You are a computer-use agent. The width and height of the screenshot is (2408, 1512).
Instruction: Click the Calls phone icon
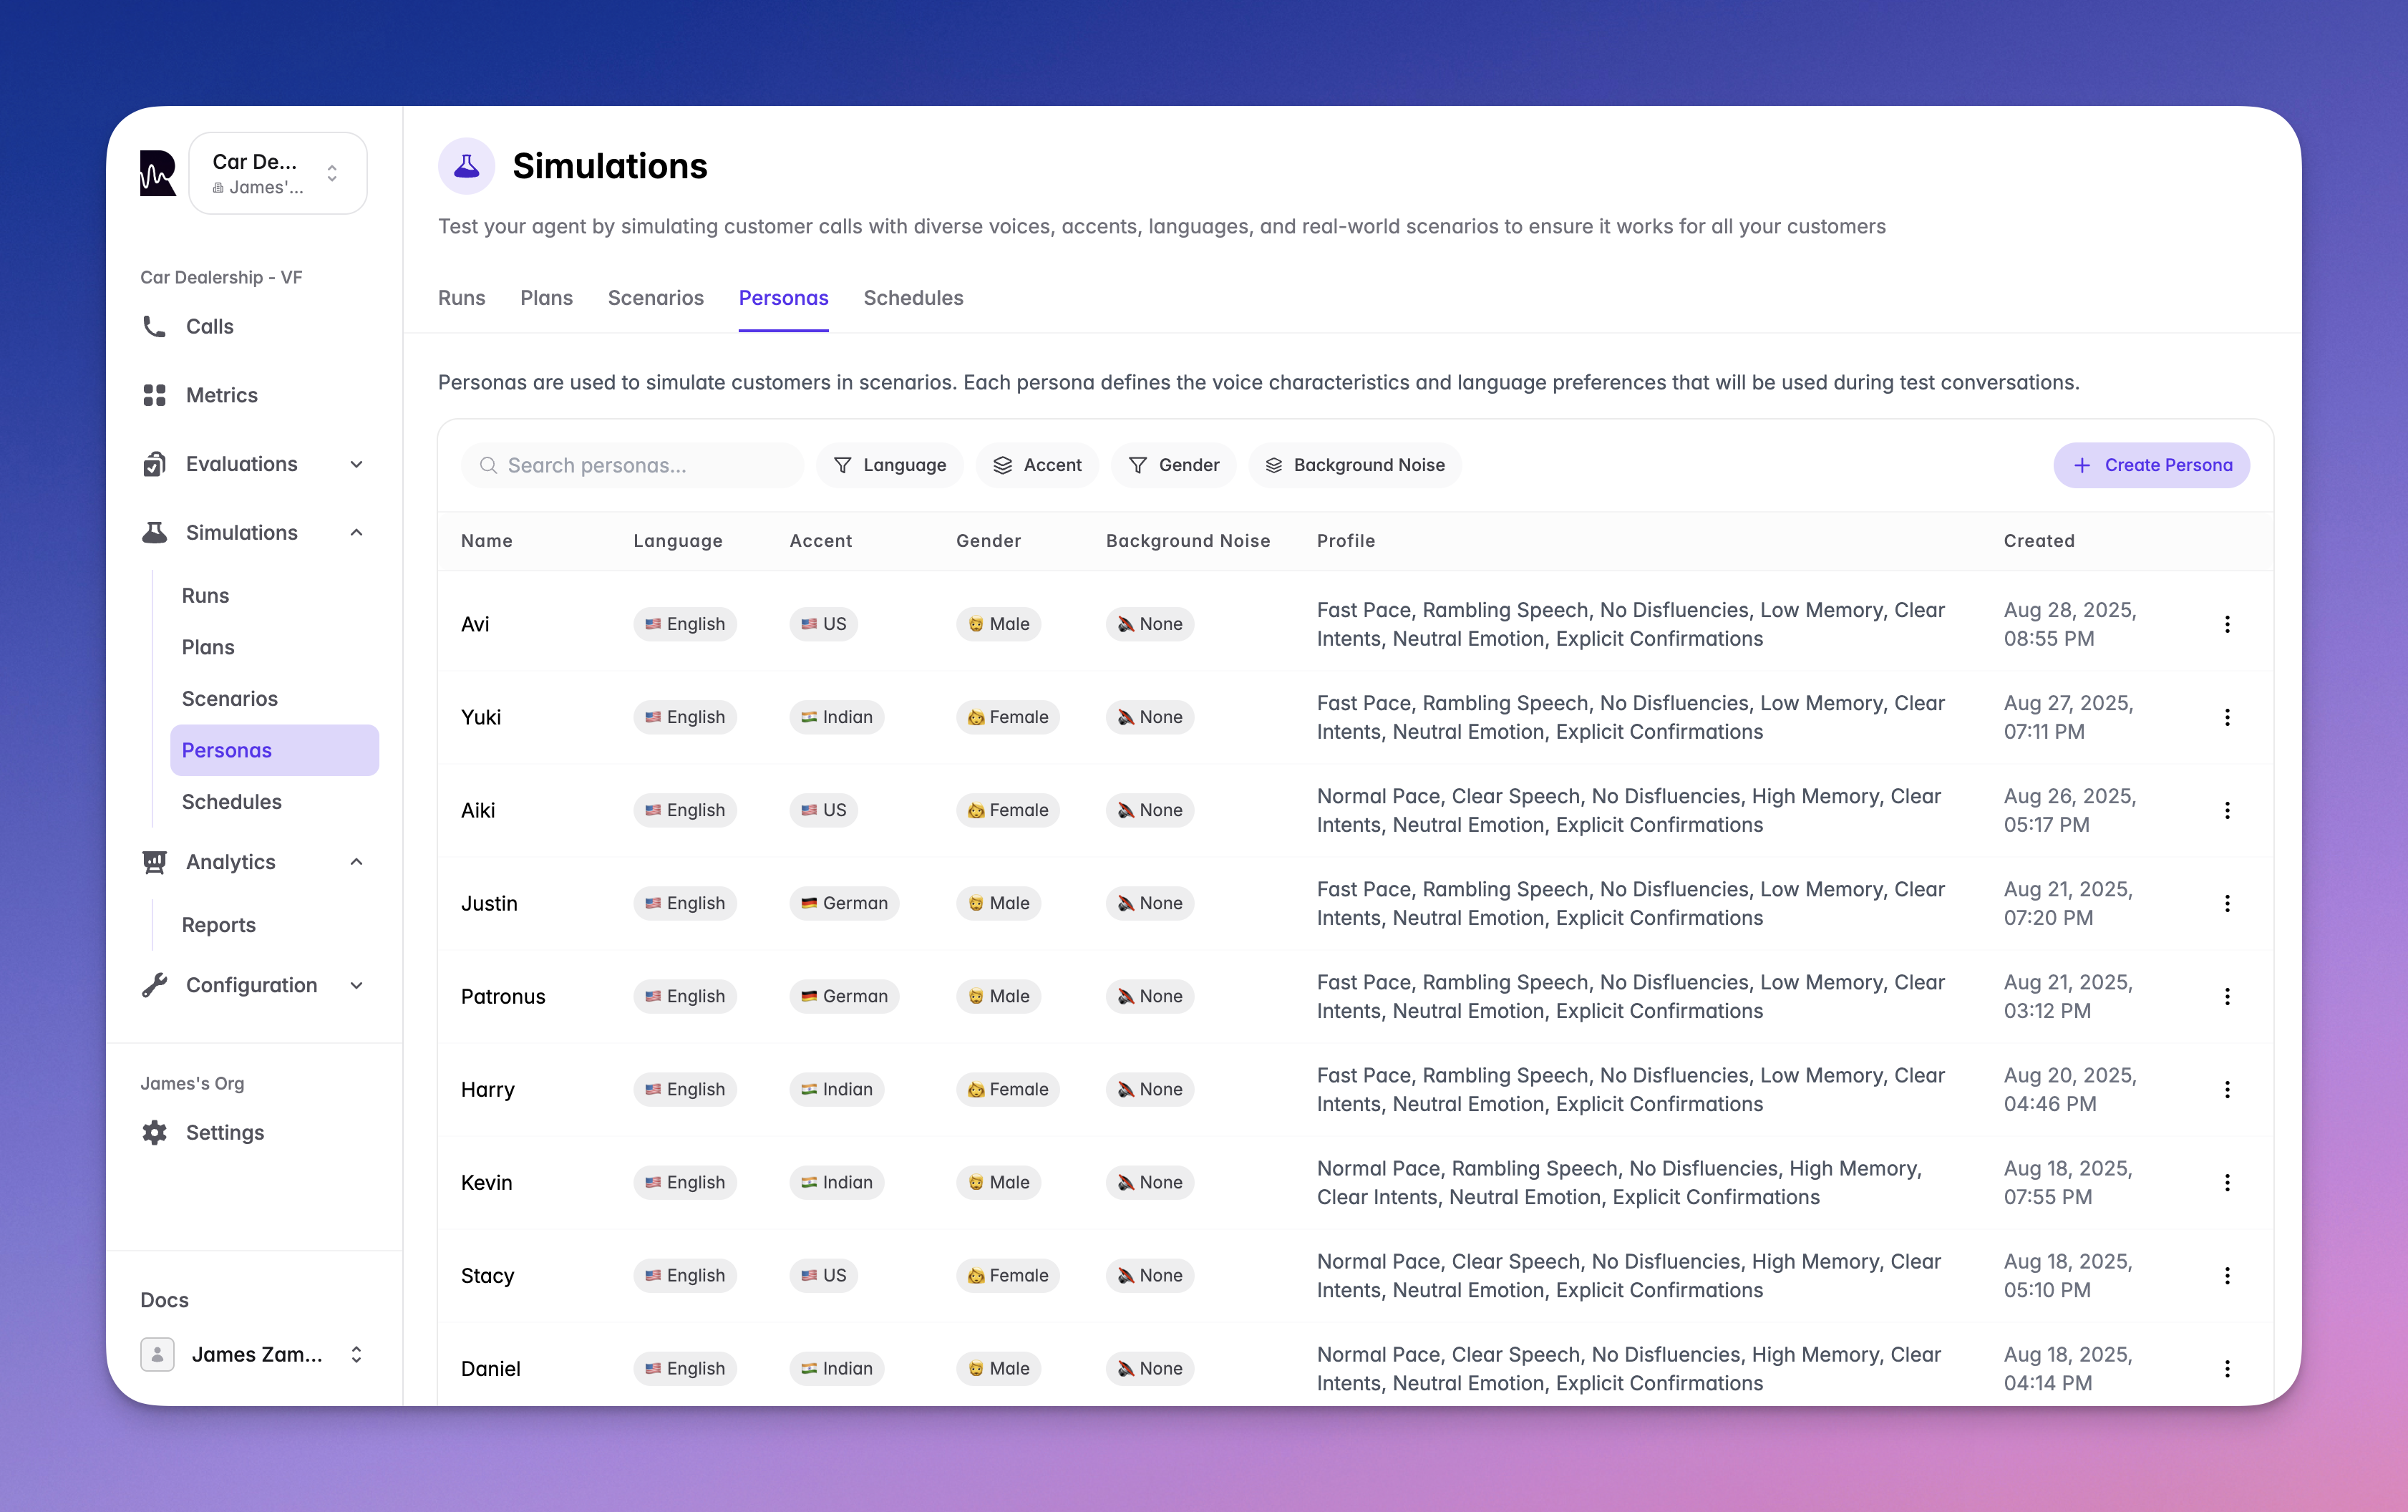point(154,327)
